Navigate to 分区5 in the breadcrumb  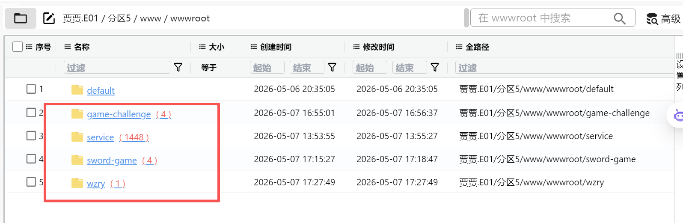[x=119, y=18]
